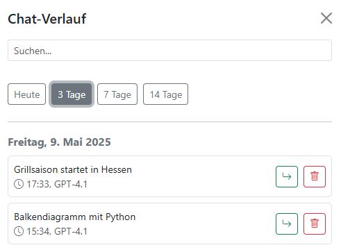Select the Balkendiagramm mit Python title
The height and width of the screenshot is (252, 341).
tap(75, 217)
